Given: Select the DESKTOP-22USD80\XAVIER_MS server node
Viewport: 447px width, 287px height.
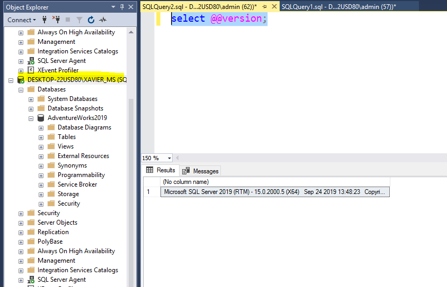Looking at the screenshot, I should click(x=76, y=80).
